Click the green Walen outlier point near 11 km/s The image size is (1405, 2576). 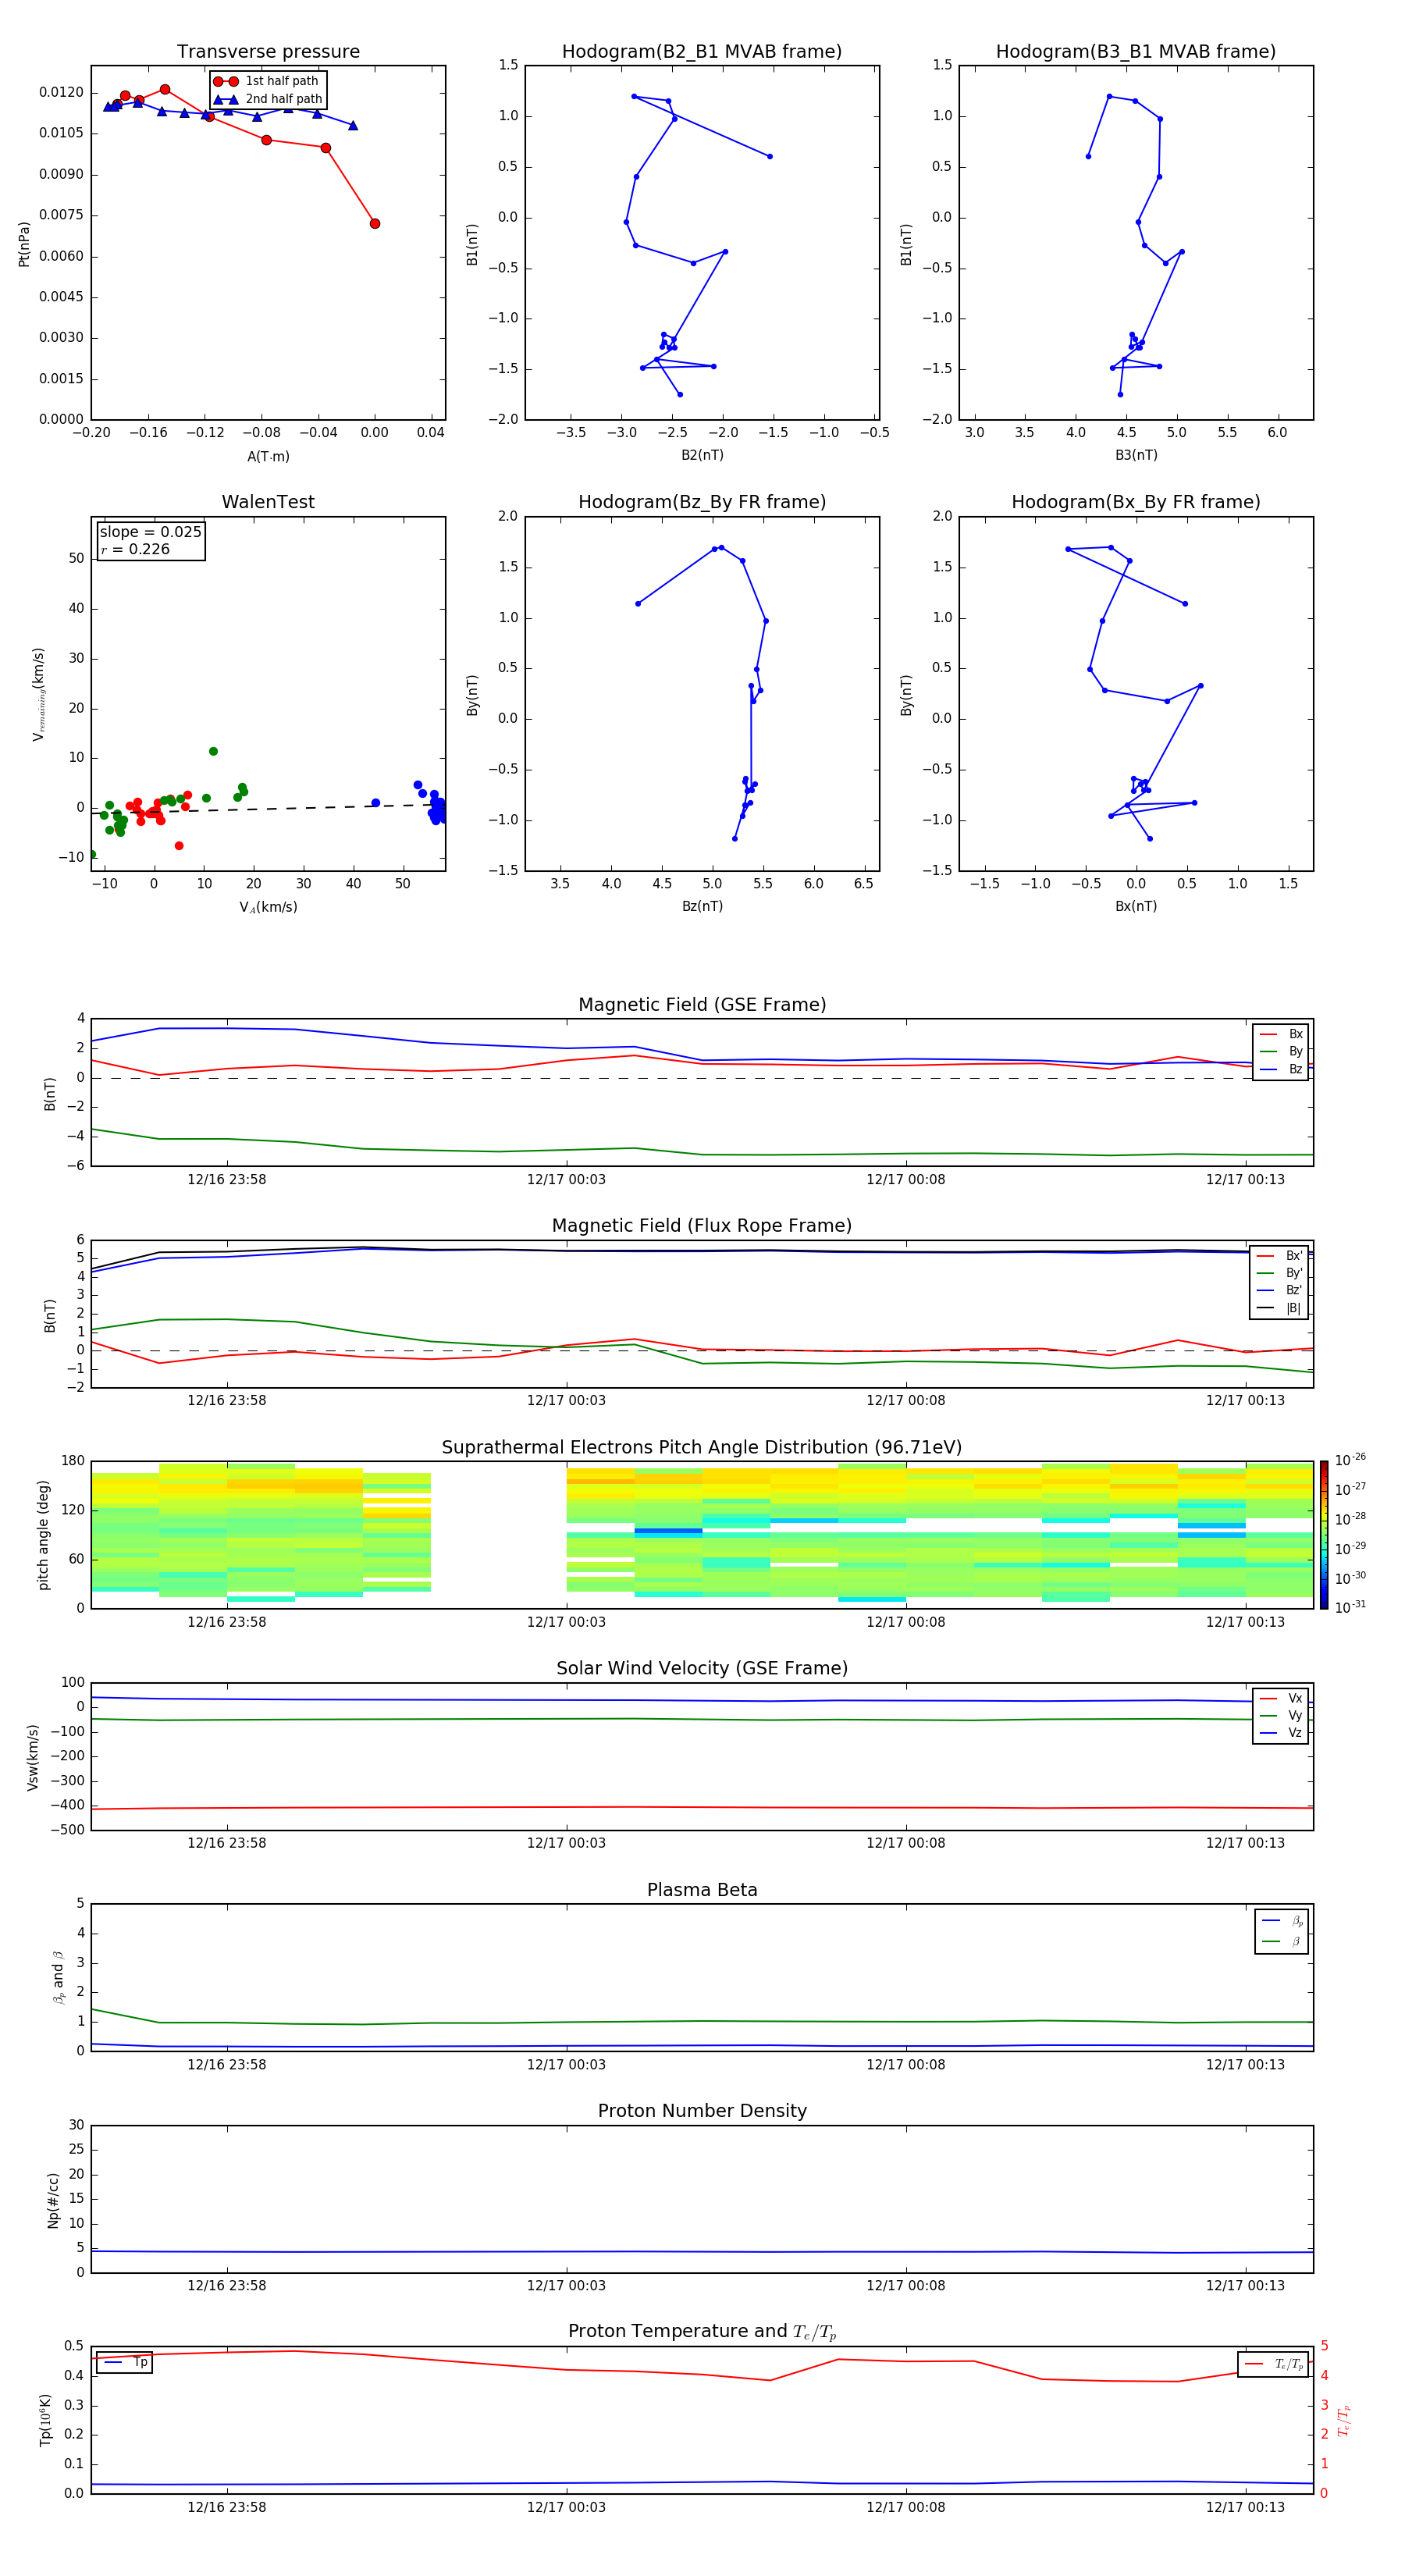click(213, 751)
